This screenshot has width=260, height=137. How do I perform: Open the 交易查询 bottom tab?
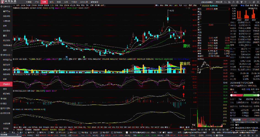(x=28, y=130)
